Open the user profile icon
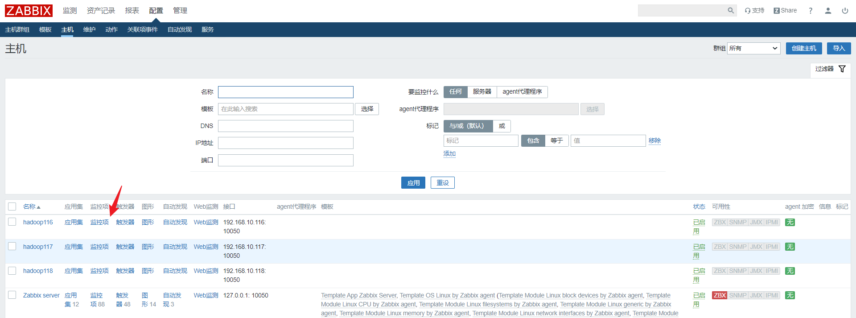This screenshot has width=856, height=318. pos(828,10)
